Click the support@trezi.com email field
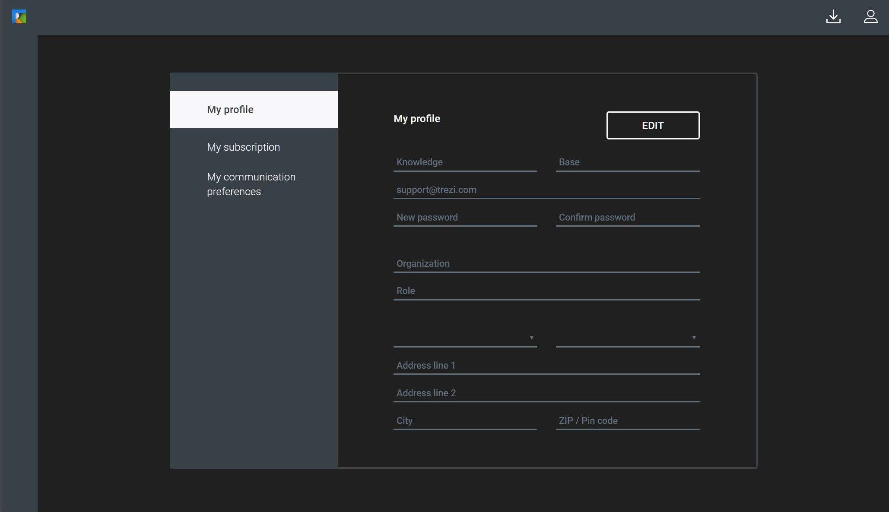The height and width of the screenshot is (512, 889). 546,190
